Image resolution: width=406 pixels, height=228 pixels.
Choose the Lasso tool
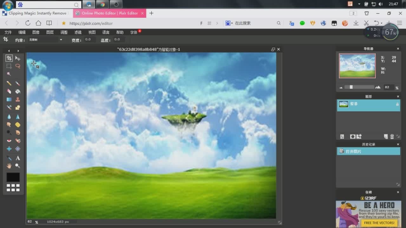click(18, 66)
